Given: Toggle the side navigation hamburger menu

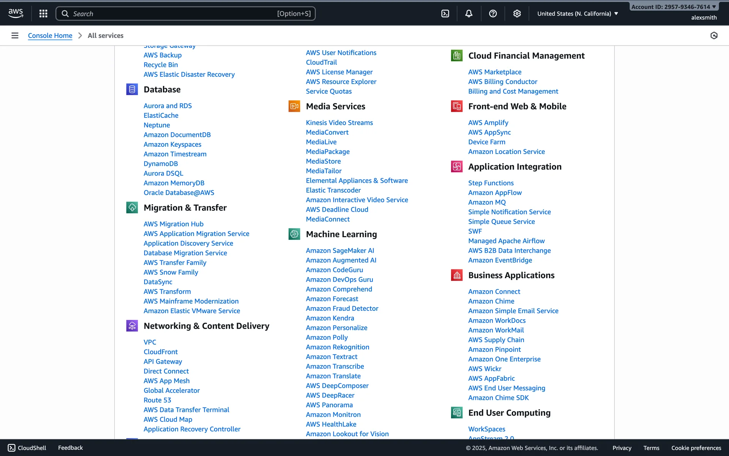Looking at the screenshot, I should point(15,35).
